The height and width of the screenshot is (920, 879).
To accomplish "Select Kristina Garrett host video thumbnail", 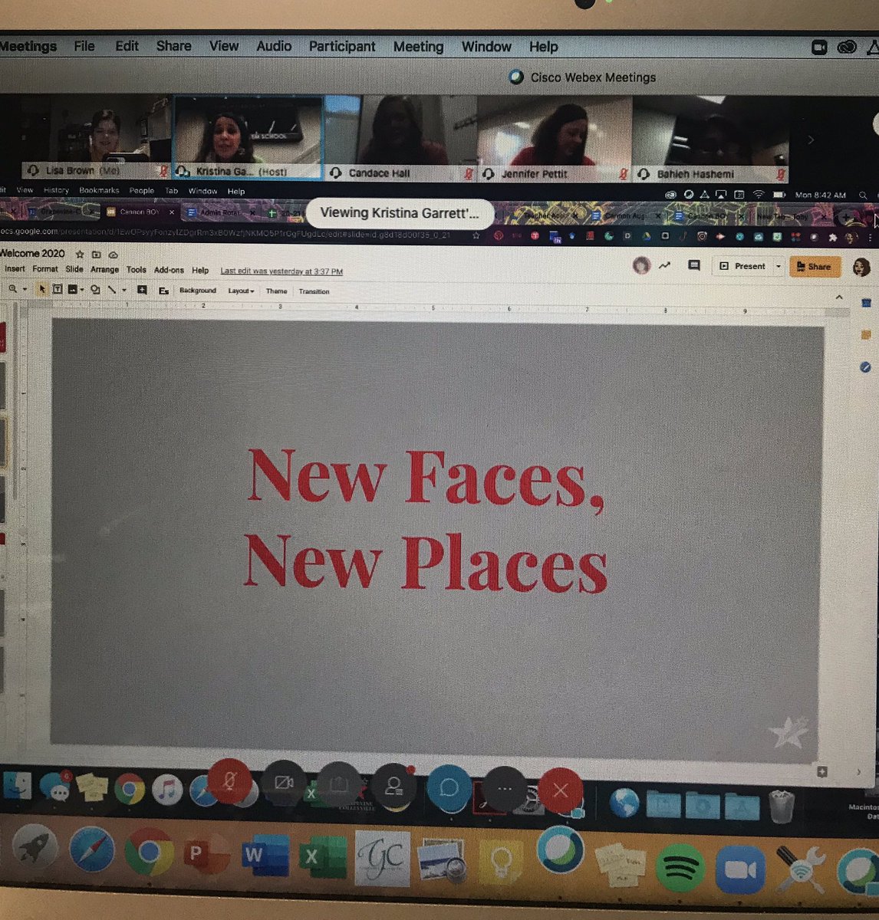I will point(248,137).
